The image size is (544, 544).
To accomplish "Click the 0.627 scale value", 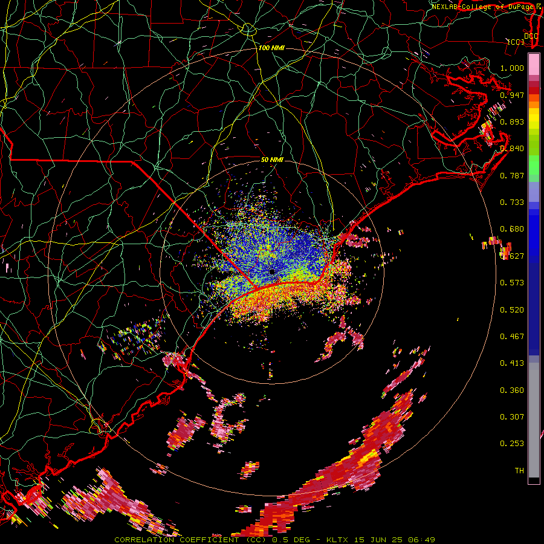I will tap(512, 256).
